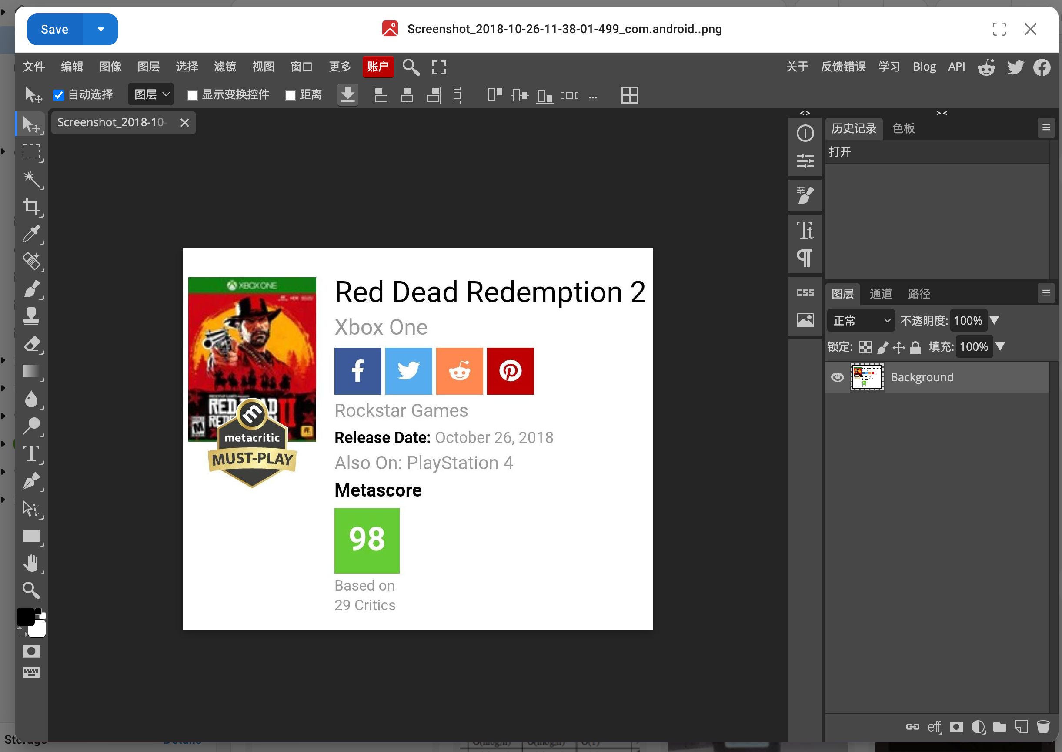This screenshot has width=1062, height=752.
Task: Hide the Background layer with eye icon
Action: click(x=837, y=377)
